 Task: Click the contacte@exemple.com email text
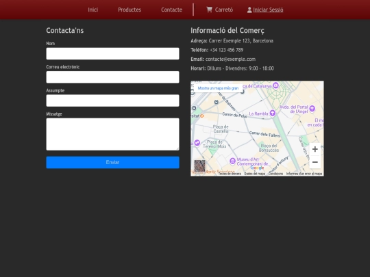click(x=230, y=59)
